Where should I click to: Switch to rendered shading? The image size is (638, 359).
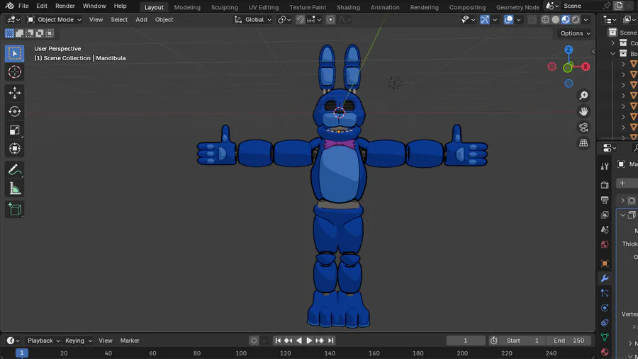pos(576,20)
